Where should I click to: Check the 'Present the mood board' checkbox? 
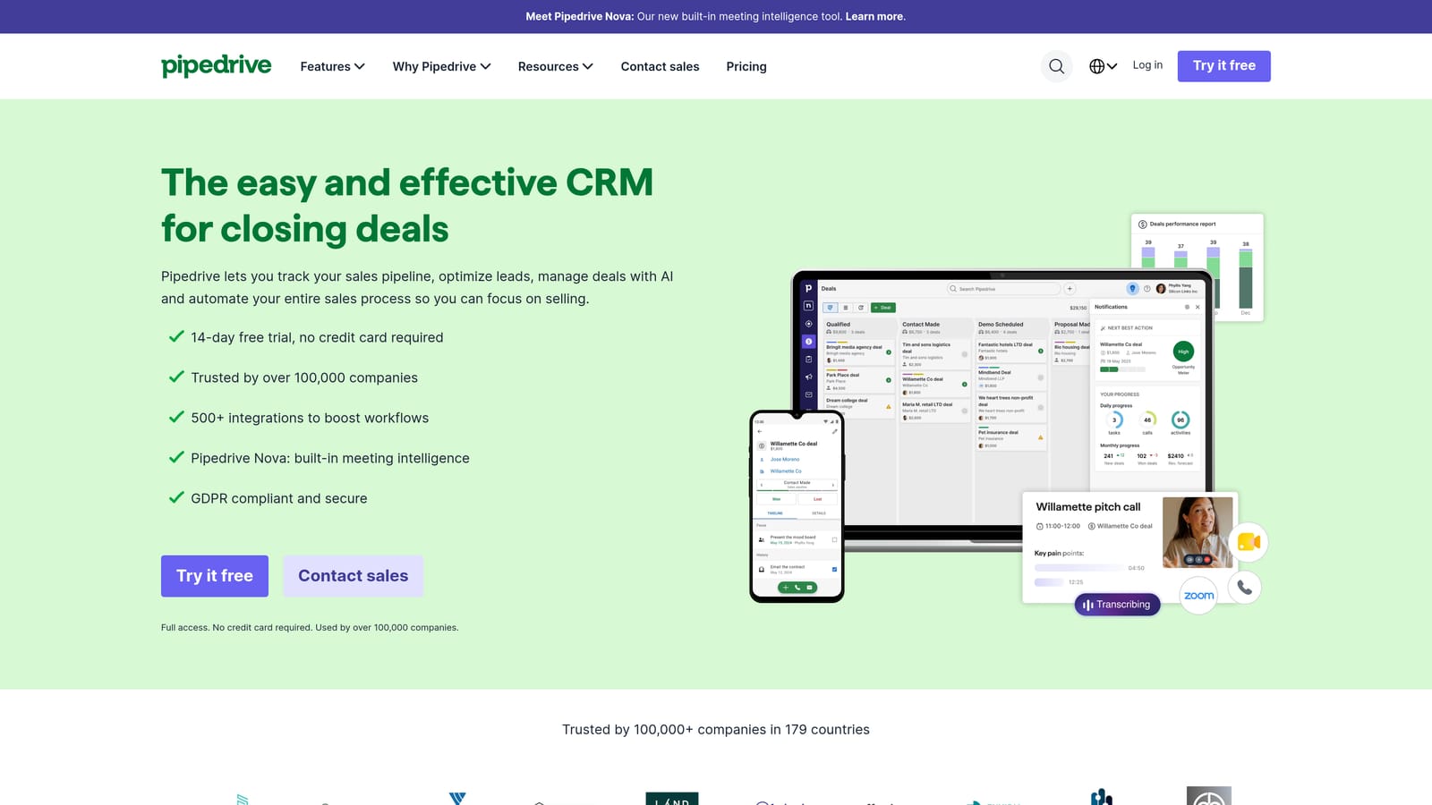835,539
